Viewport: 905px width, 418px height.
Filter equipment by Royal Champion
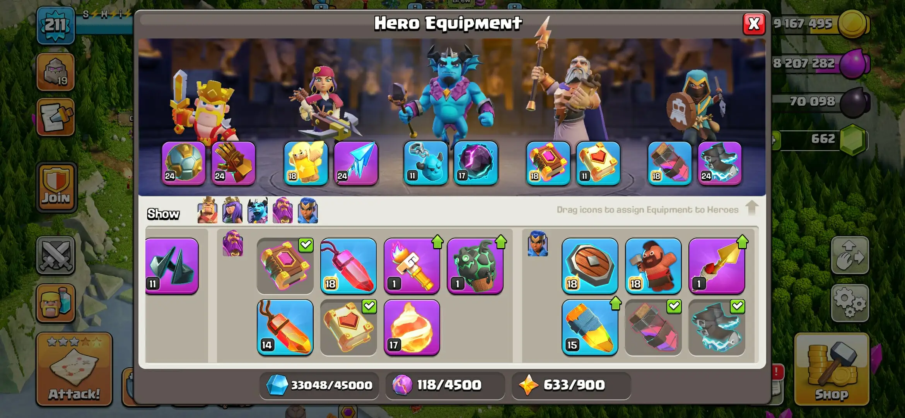pyautogui.click(x=308, y=210)
